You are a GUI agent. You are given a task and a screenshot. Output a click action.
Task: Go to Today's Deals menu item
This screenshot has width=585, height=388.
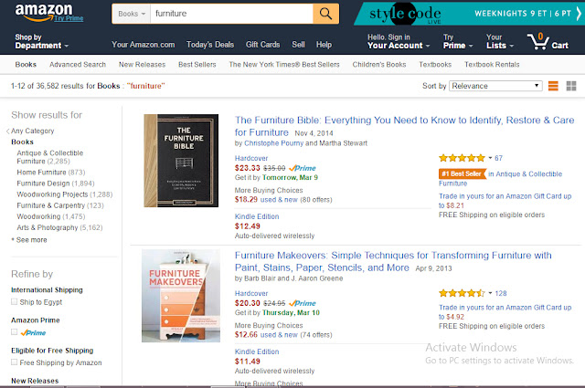(x=210, y=44)
